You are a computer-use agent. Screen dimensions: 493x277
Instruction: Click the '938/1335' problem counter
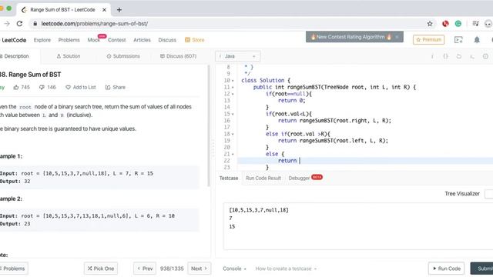pos(172,269)
